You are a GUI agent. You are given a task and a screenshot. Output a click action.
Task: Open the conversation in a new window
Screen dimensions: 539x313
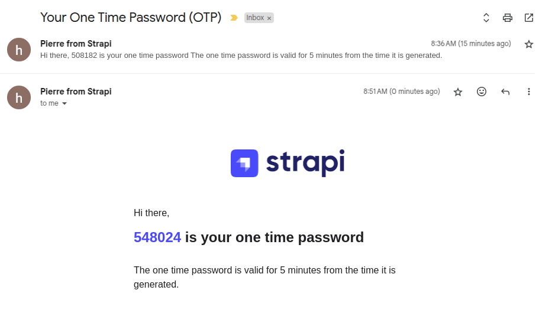[x=528, y=18]
